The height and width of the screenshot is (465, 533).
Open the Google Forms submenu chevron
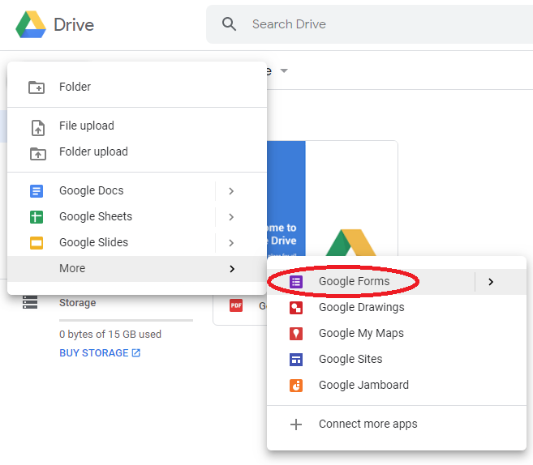[491, 282]
